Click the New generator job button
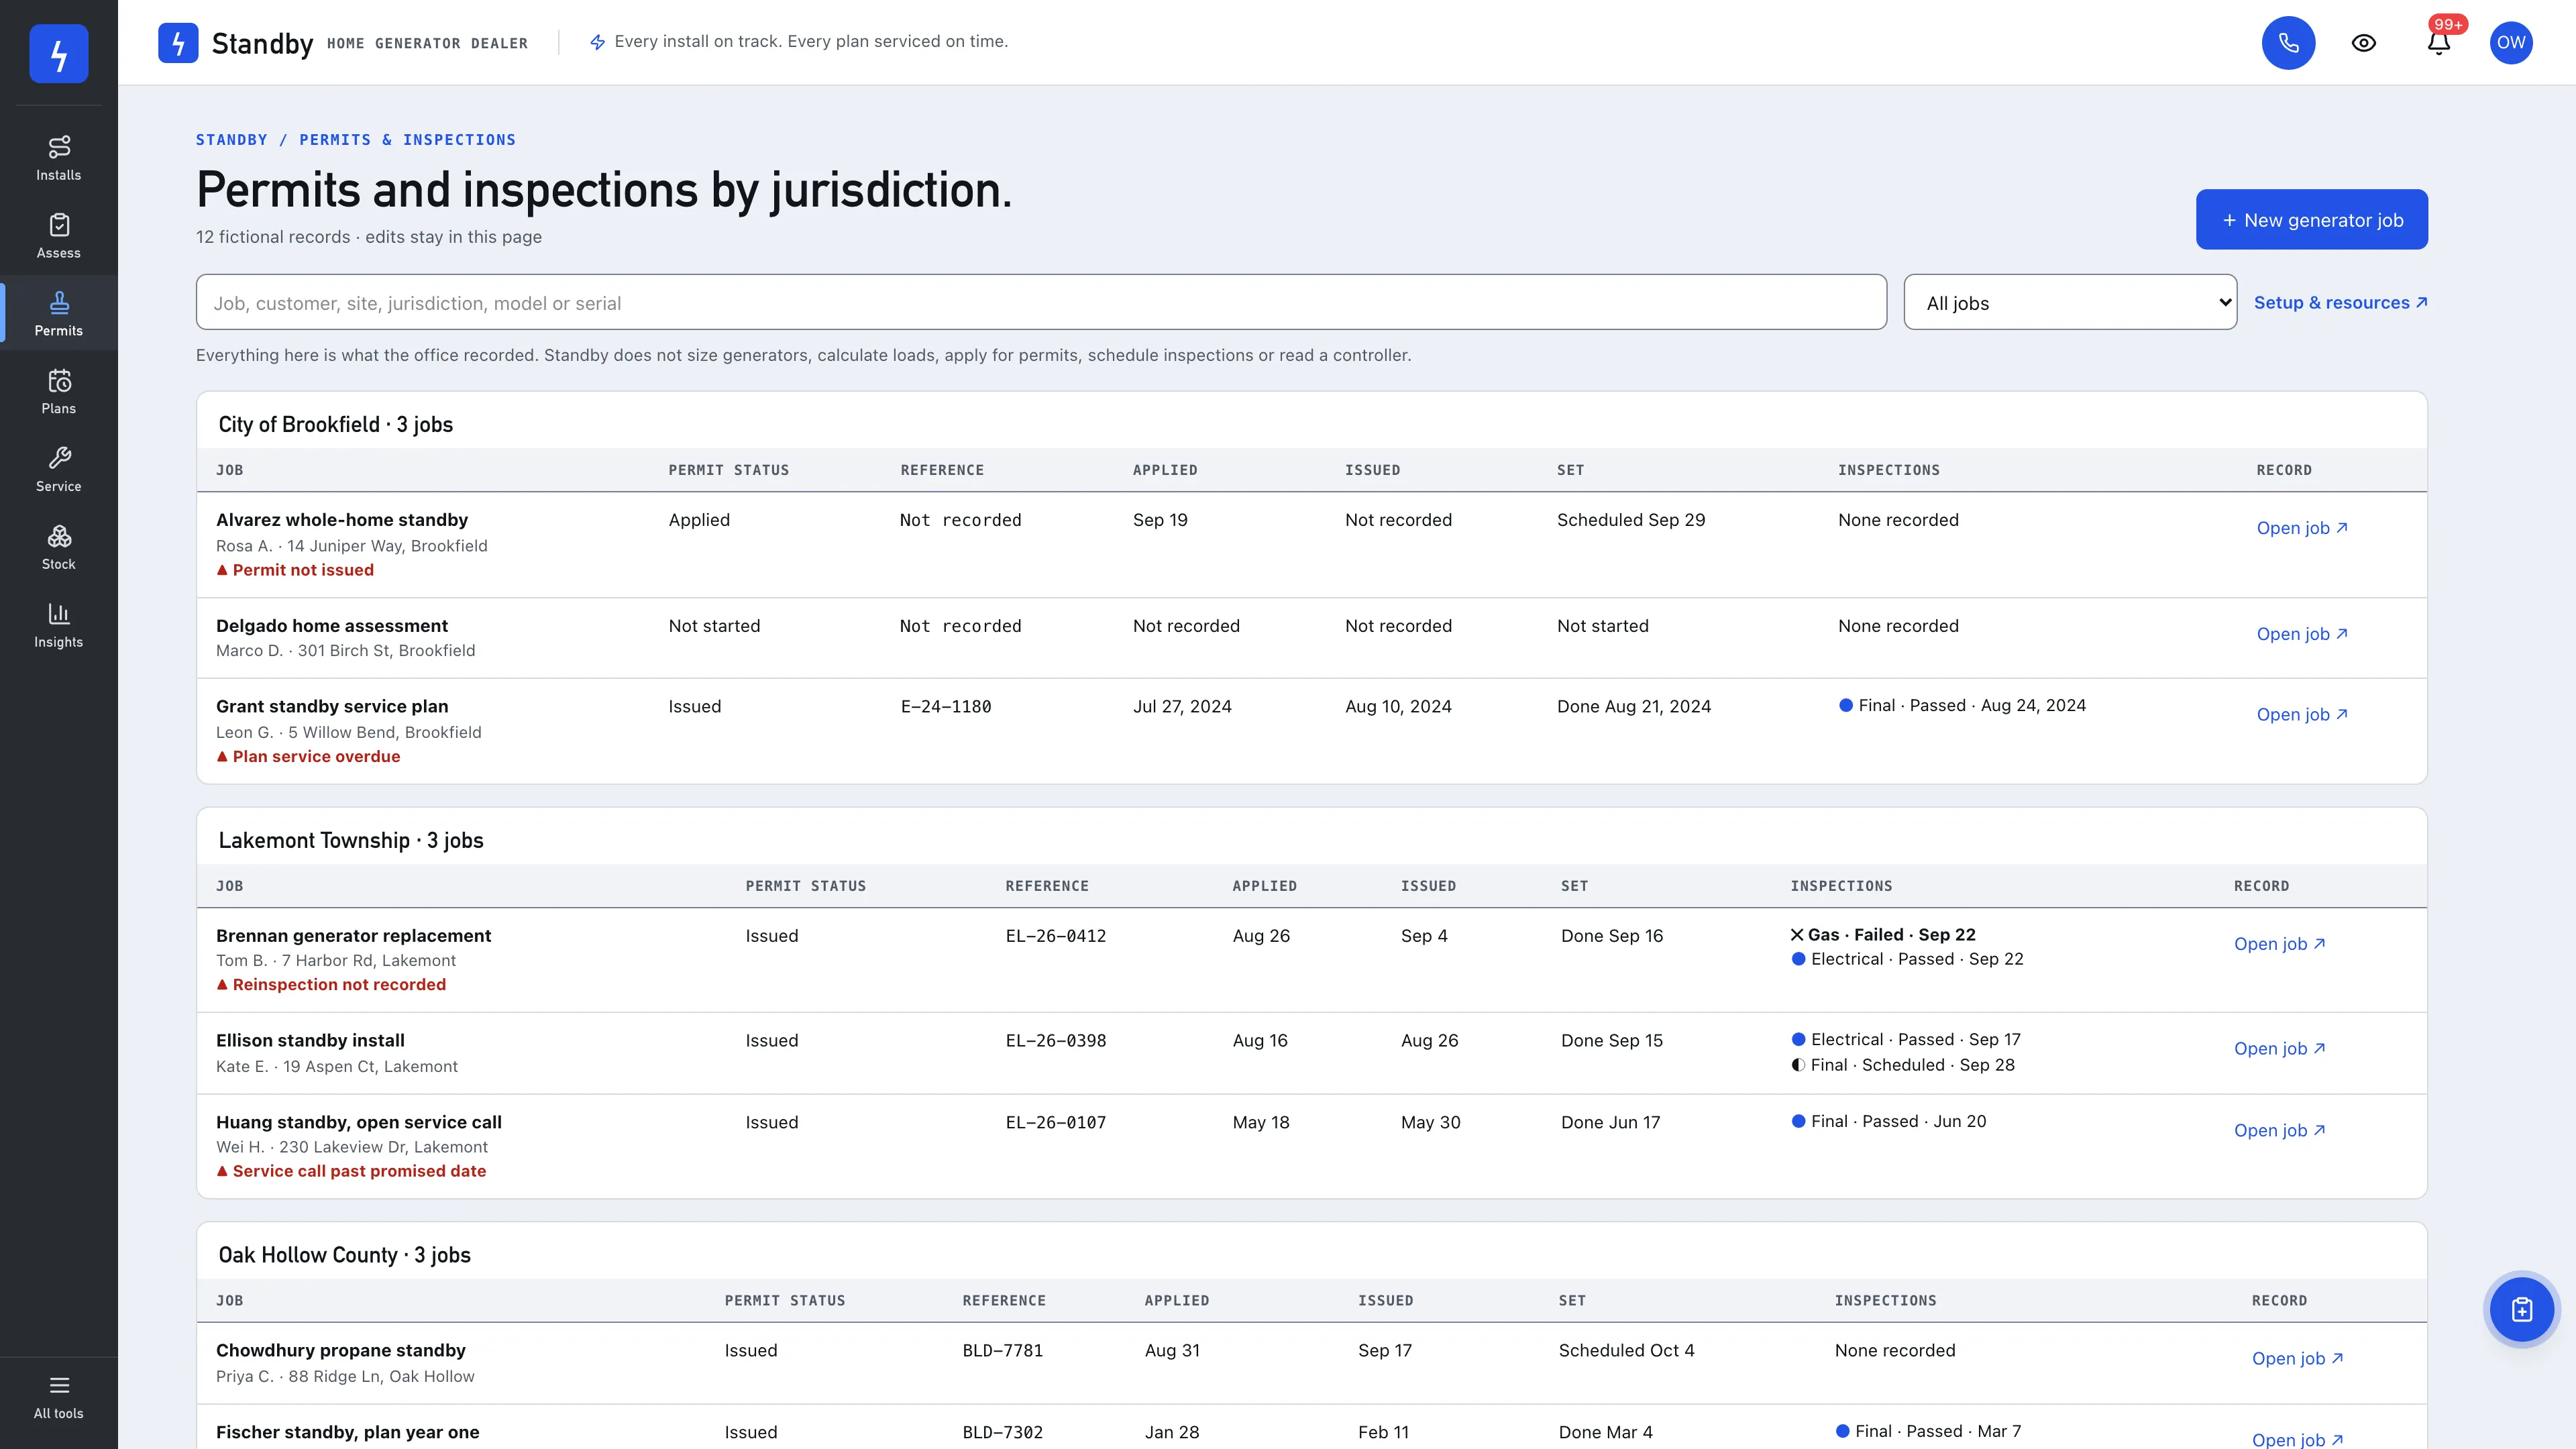The height and width of the screenshot is (1449, 2576). tap(2311, 219)
